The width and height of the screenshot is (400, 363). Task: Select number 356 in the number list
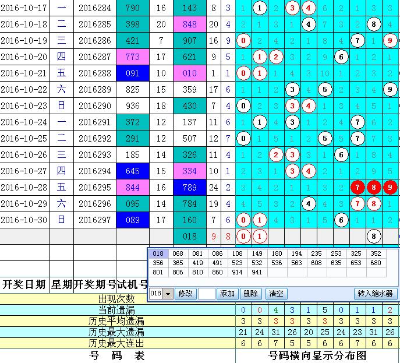tap(158, 263)
